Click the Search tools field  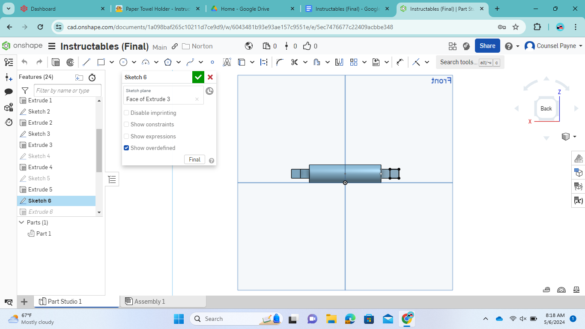[x=470, y=62]
